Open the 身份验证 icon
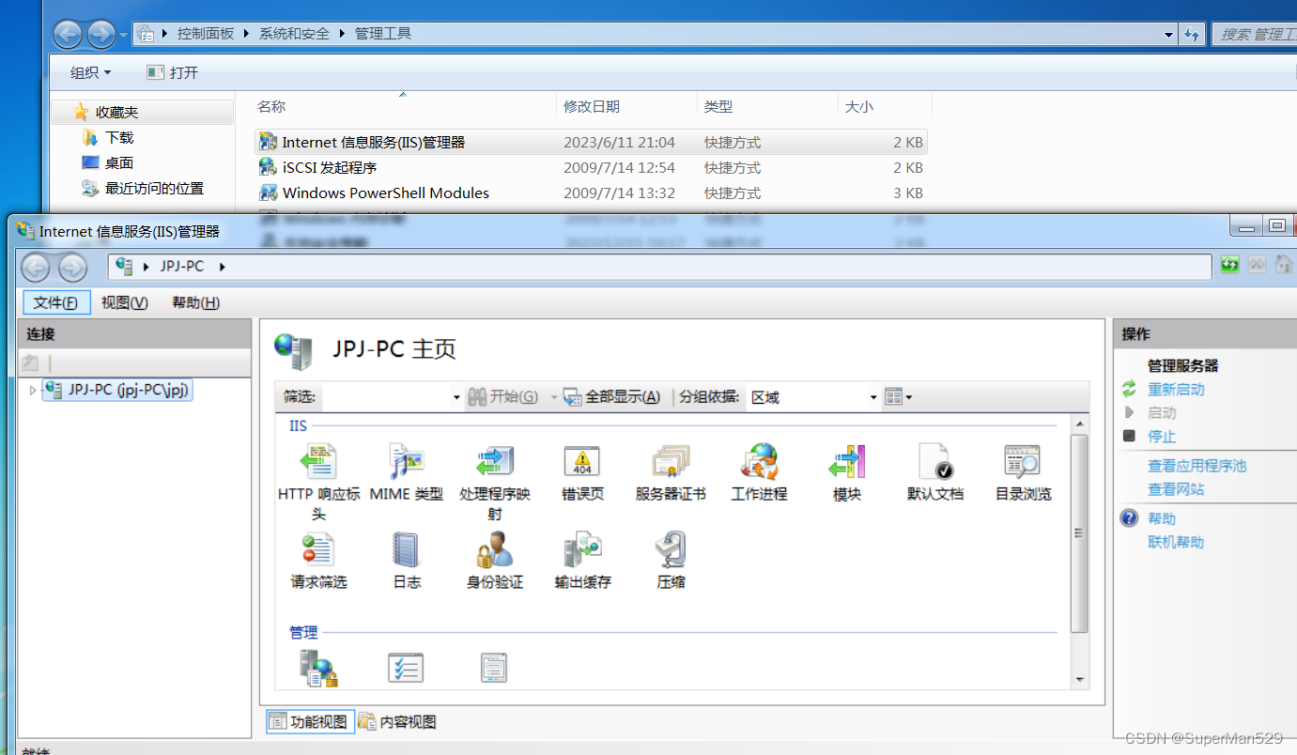 tap(495, 550)
